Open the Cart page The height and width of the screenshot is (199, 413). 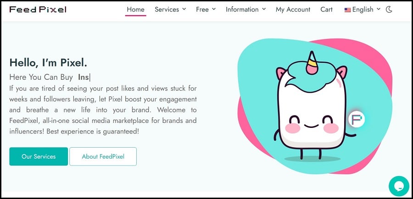point(326,10)
